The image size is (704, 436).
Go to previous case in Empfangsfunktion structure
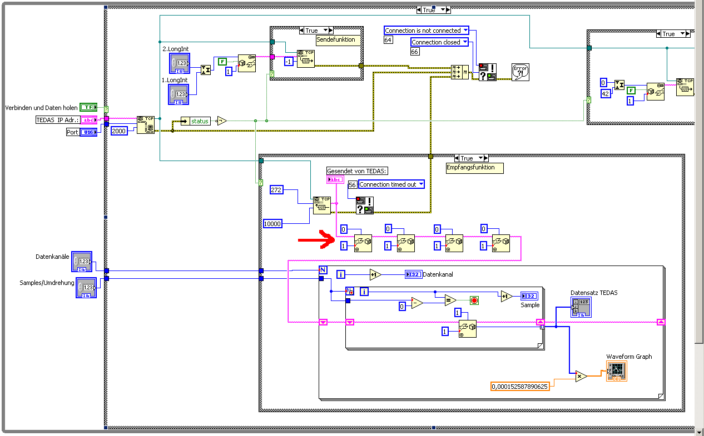tap(457, 158)
